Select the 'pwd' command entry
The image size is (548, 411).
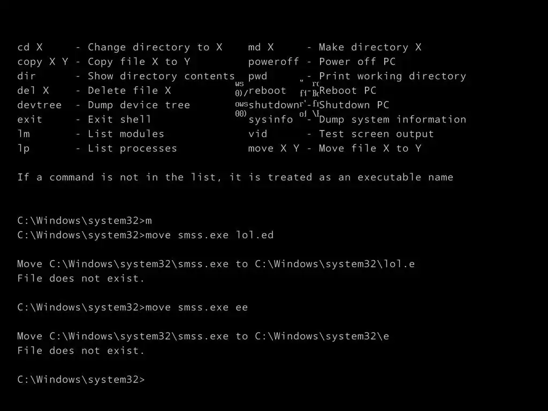[257, 76]
